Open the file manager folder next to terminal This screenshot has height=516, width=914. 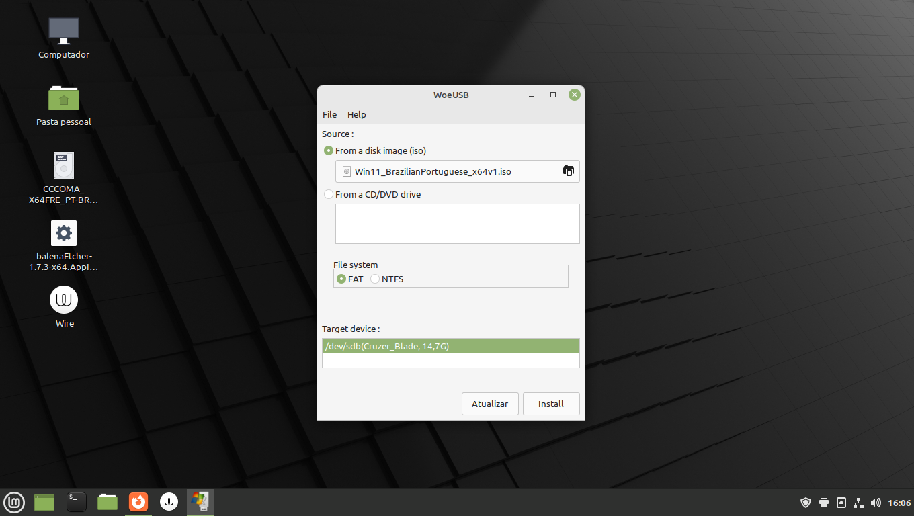[x=108, y=502]
